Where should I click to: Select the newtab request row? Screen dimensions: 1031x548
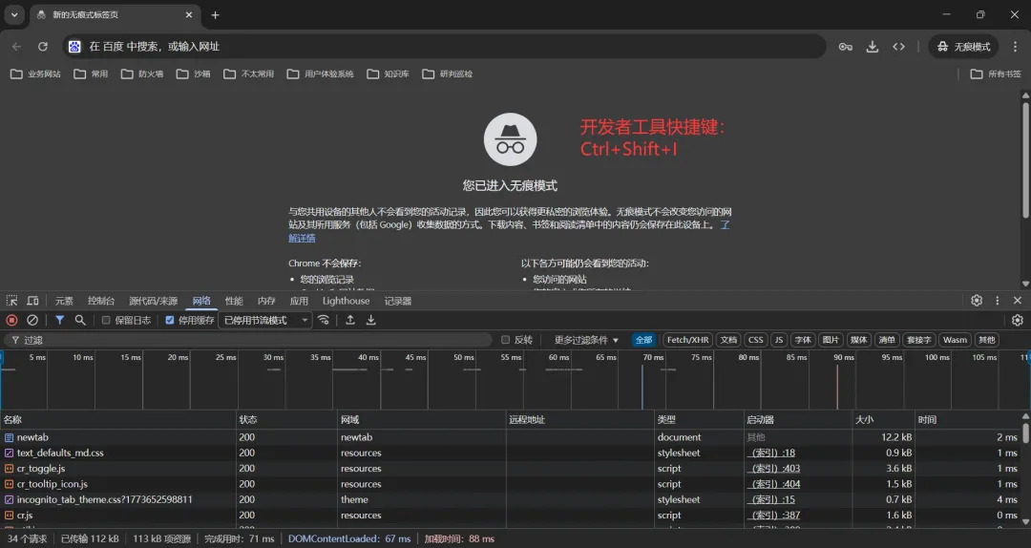pos(512,437)
